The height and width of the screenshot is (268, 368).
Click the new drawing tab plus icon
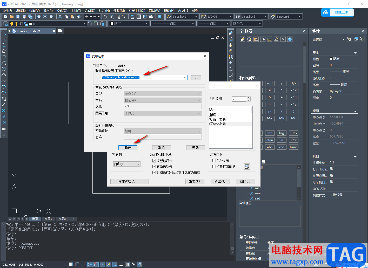click(x=60, y=31)
